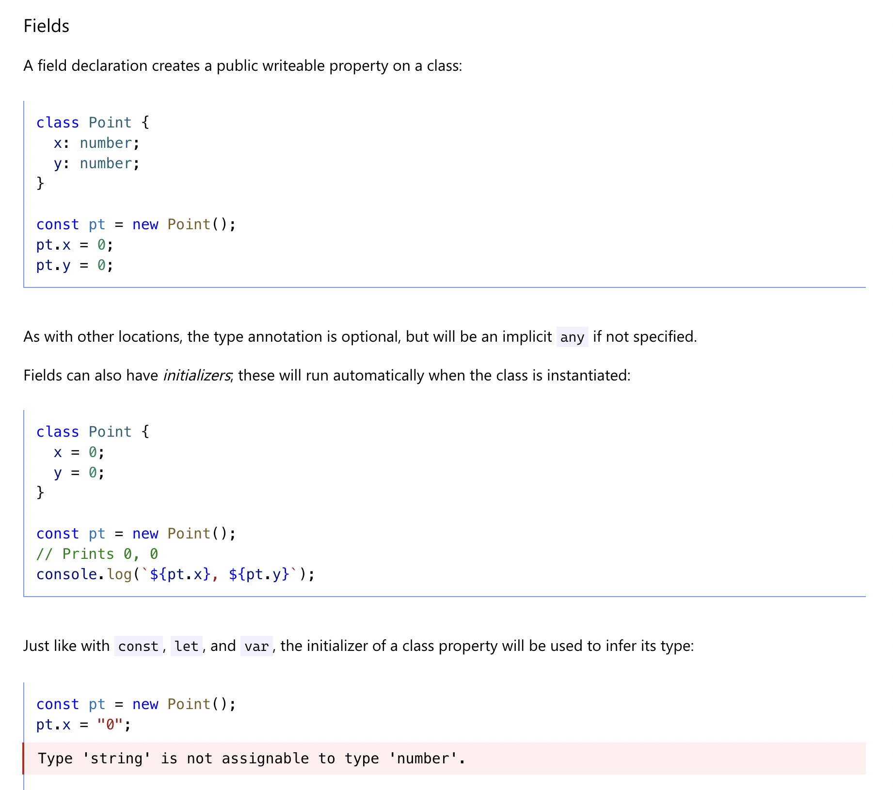
Task: Click the sentence 'A field declaration creates a public writeable property'
Action: pyautogui.click(x=242, y=66)
